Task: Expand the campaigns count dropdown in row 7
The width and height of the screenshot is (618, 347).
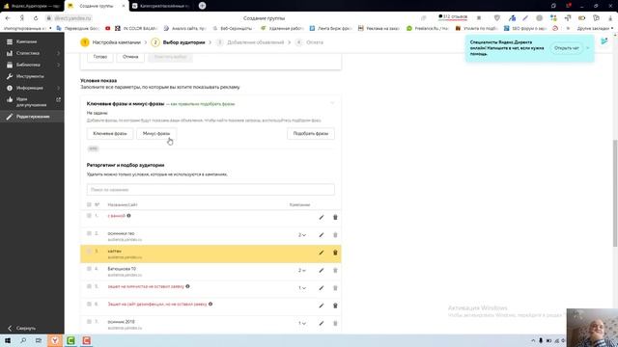Action: click(302, 324)
